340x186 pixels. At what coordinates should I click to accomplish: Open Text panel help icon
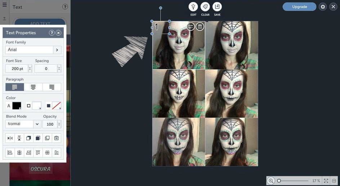point(65,7)
